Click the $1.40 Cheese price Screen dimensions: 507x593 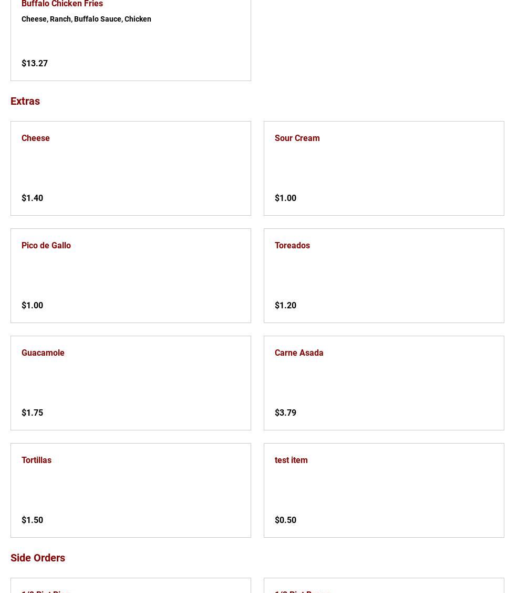coord(32,198)
